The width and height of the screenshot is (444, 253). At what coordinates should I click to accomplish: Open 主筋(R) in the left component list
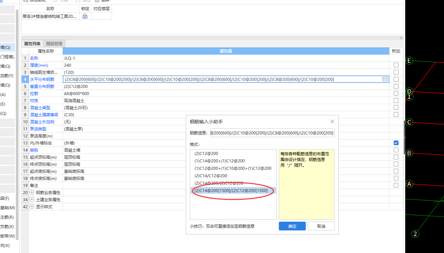coord(7,217)
